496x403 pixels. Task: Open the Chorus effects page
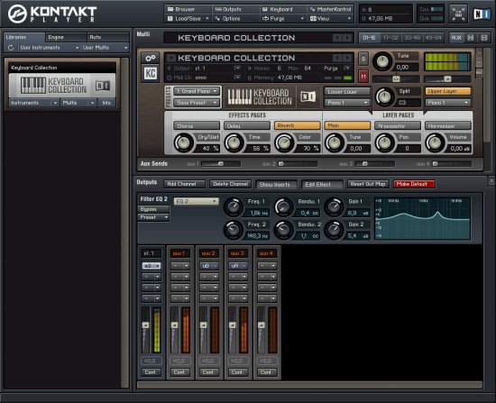[x=197, y=126]
